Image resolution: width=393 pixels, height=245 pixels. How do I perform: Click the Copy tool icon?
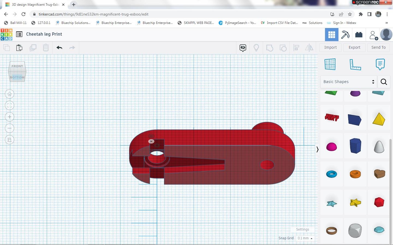(7, 48)
